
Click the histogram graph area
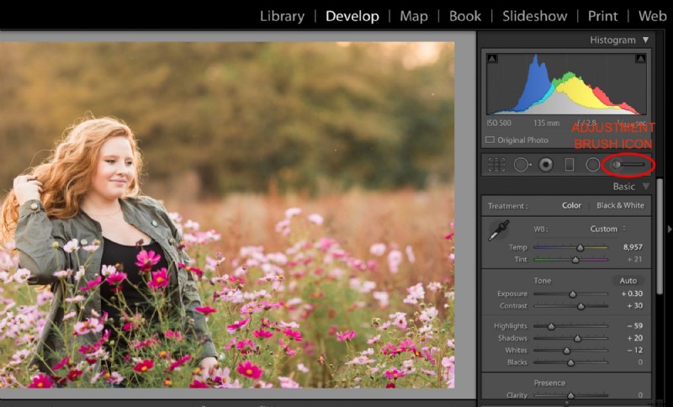click(x=566, y=83)
